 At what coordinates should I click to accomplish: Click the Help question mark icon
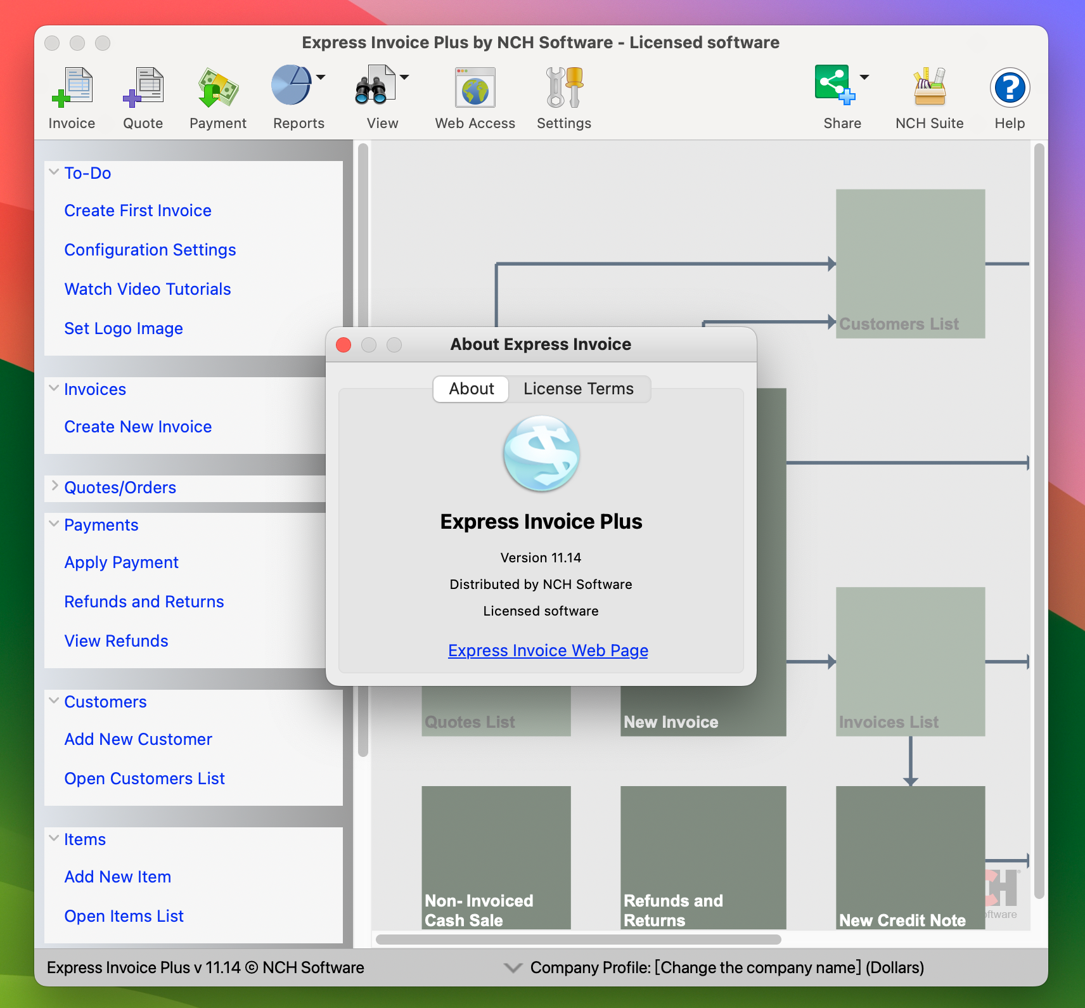tap(1010, 87)
